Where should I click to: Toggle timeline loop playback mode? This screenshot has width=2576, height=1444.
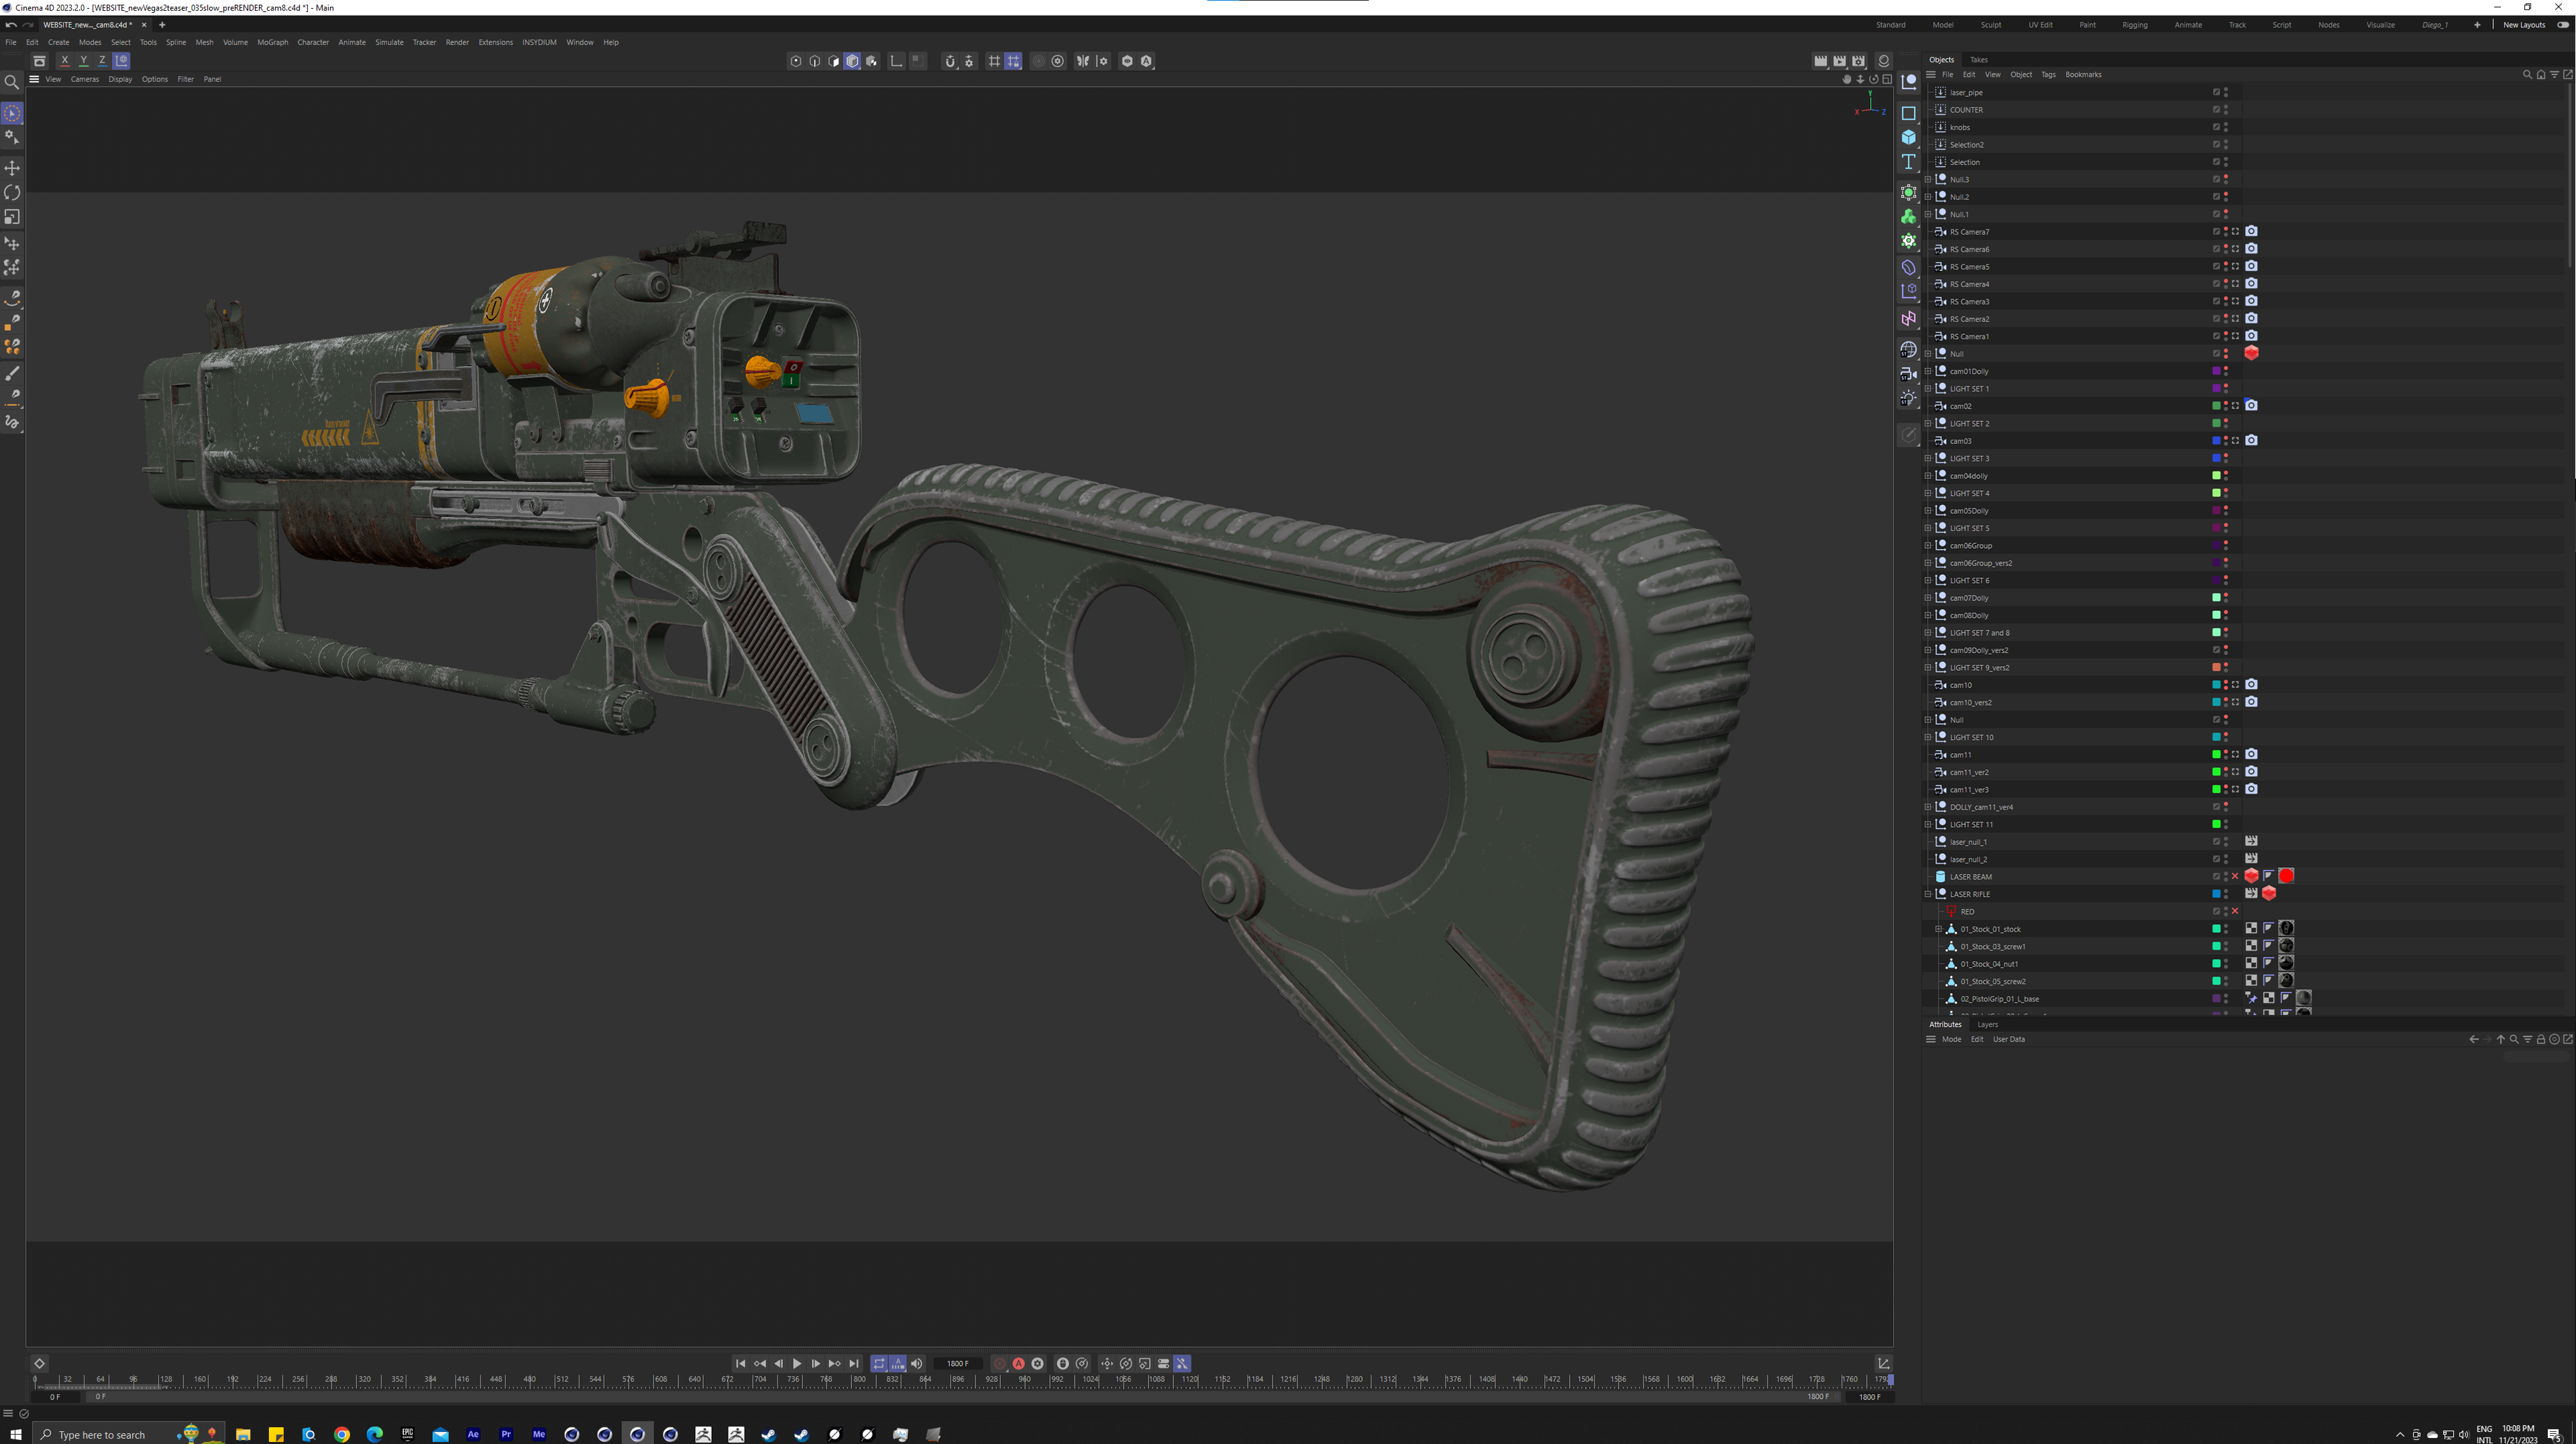[879, 1364]
